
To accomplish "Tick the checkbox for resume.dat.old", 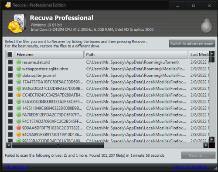I will 10,62.
